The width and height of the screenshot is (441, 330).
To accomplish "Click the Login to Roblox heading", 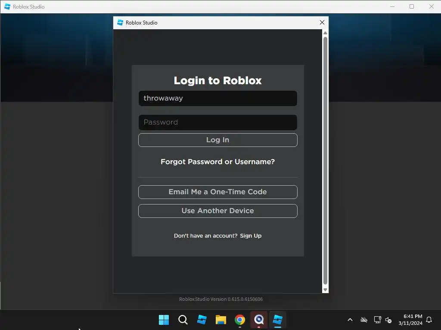I will coord(217,80).
